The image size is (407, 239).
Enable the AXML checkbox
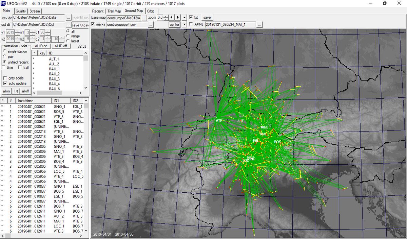191,24
